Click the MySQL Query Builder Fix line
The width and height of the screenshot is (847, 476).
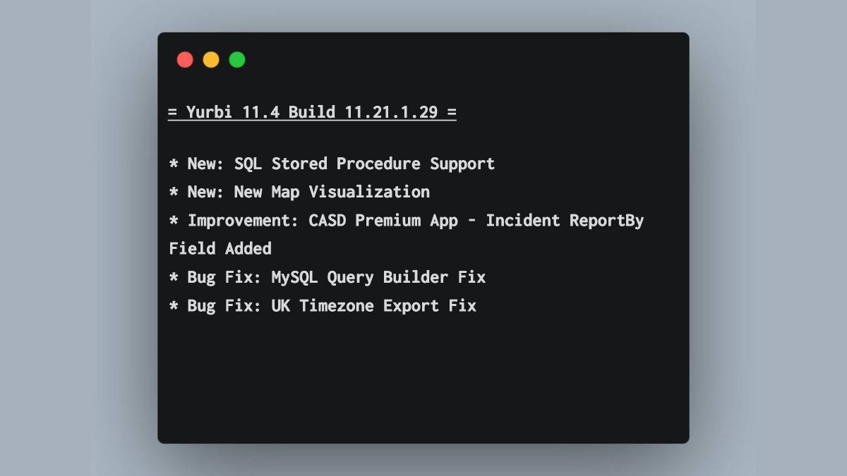tap(328, 277)
